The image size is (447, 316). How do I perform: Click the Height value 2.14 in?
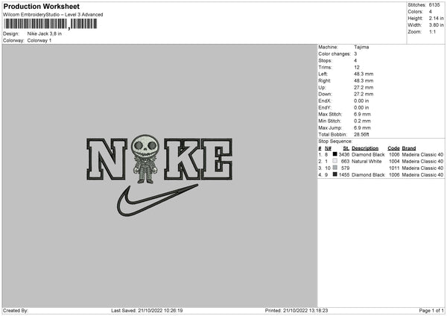coord(436,18)
